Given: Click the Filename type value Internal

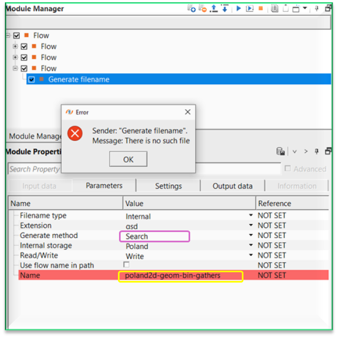Looking at the screenshot, I should click(x=138, y=216).
